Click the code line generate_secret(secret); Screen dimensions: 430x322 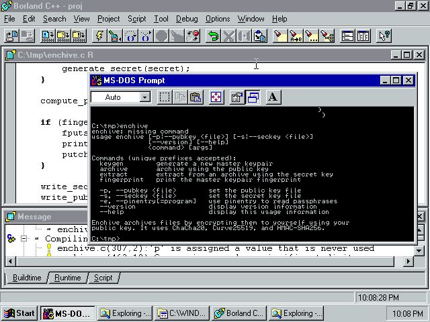pos(126,68)
